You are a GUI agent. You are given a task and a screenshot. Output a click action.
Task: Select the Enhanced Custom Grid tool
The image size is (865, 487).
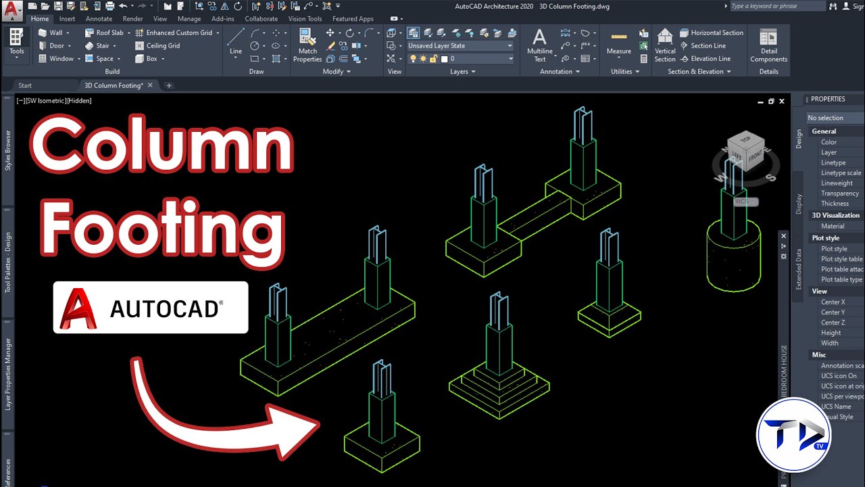[x=174, y=32]
